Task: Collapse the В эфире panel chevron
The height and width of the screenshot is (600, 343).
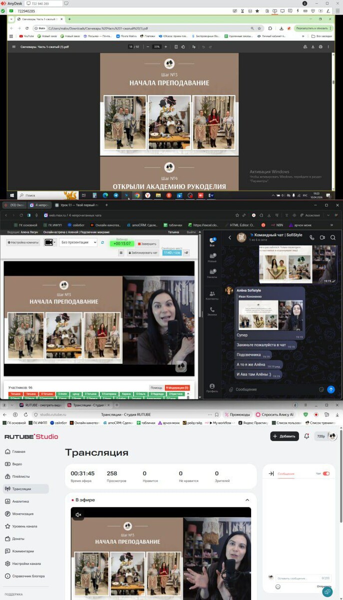Action: click(x=247, y=500)
